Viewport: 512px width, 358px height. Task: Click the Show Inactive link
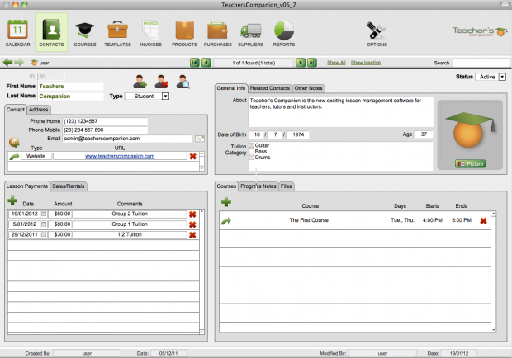tap(366, 63)
